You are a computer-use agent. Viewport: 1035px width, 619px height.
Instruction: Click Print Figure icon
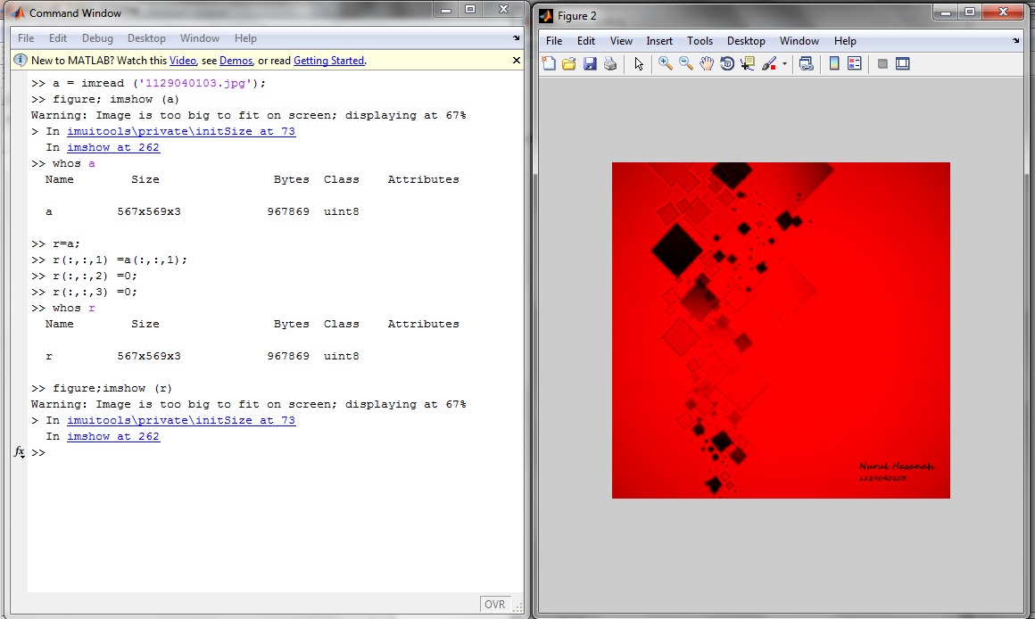pos(610,63)
